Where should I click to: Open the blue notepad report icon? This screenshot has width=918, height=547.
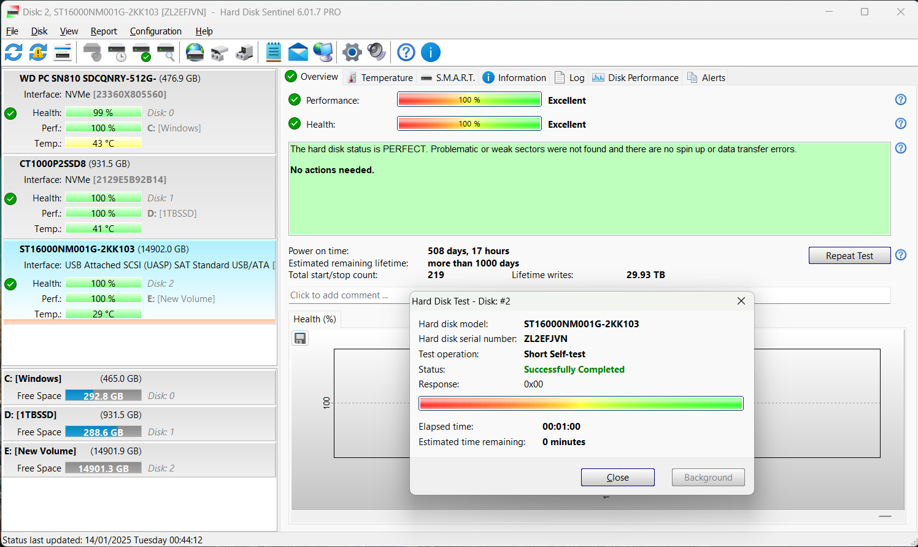pos(274,52)
